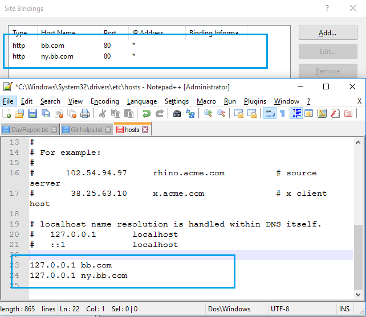Open the View menu
This screenshot has width=366, height=317.
75,101
